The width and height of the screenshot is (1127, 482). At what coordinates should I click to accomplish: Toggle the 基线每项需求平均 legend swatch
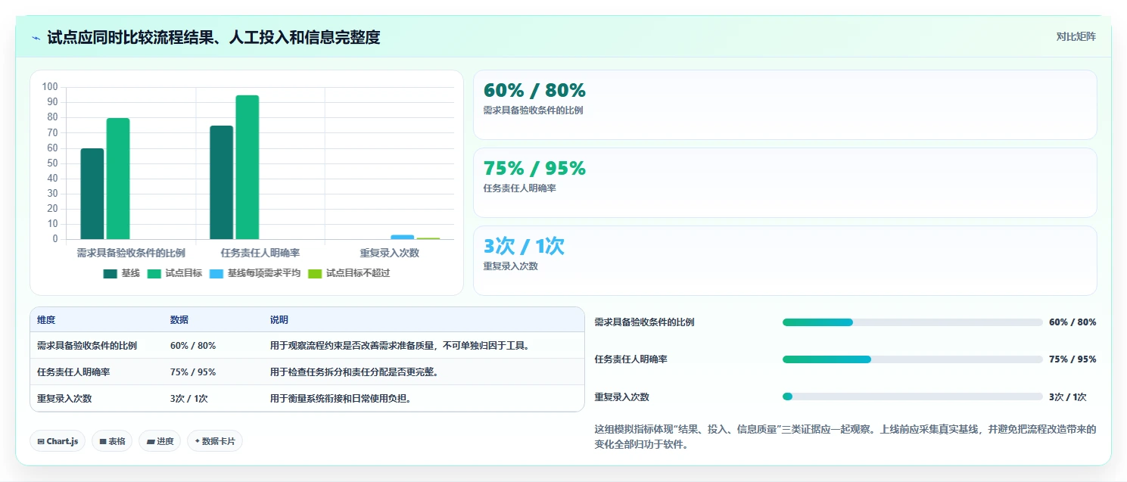216,273
